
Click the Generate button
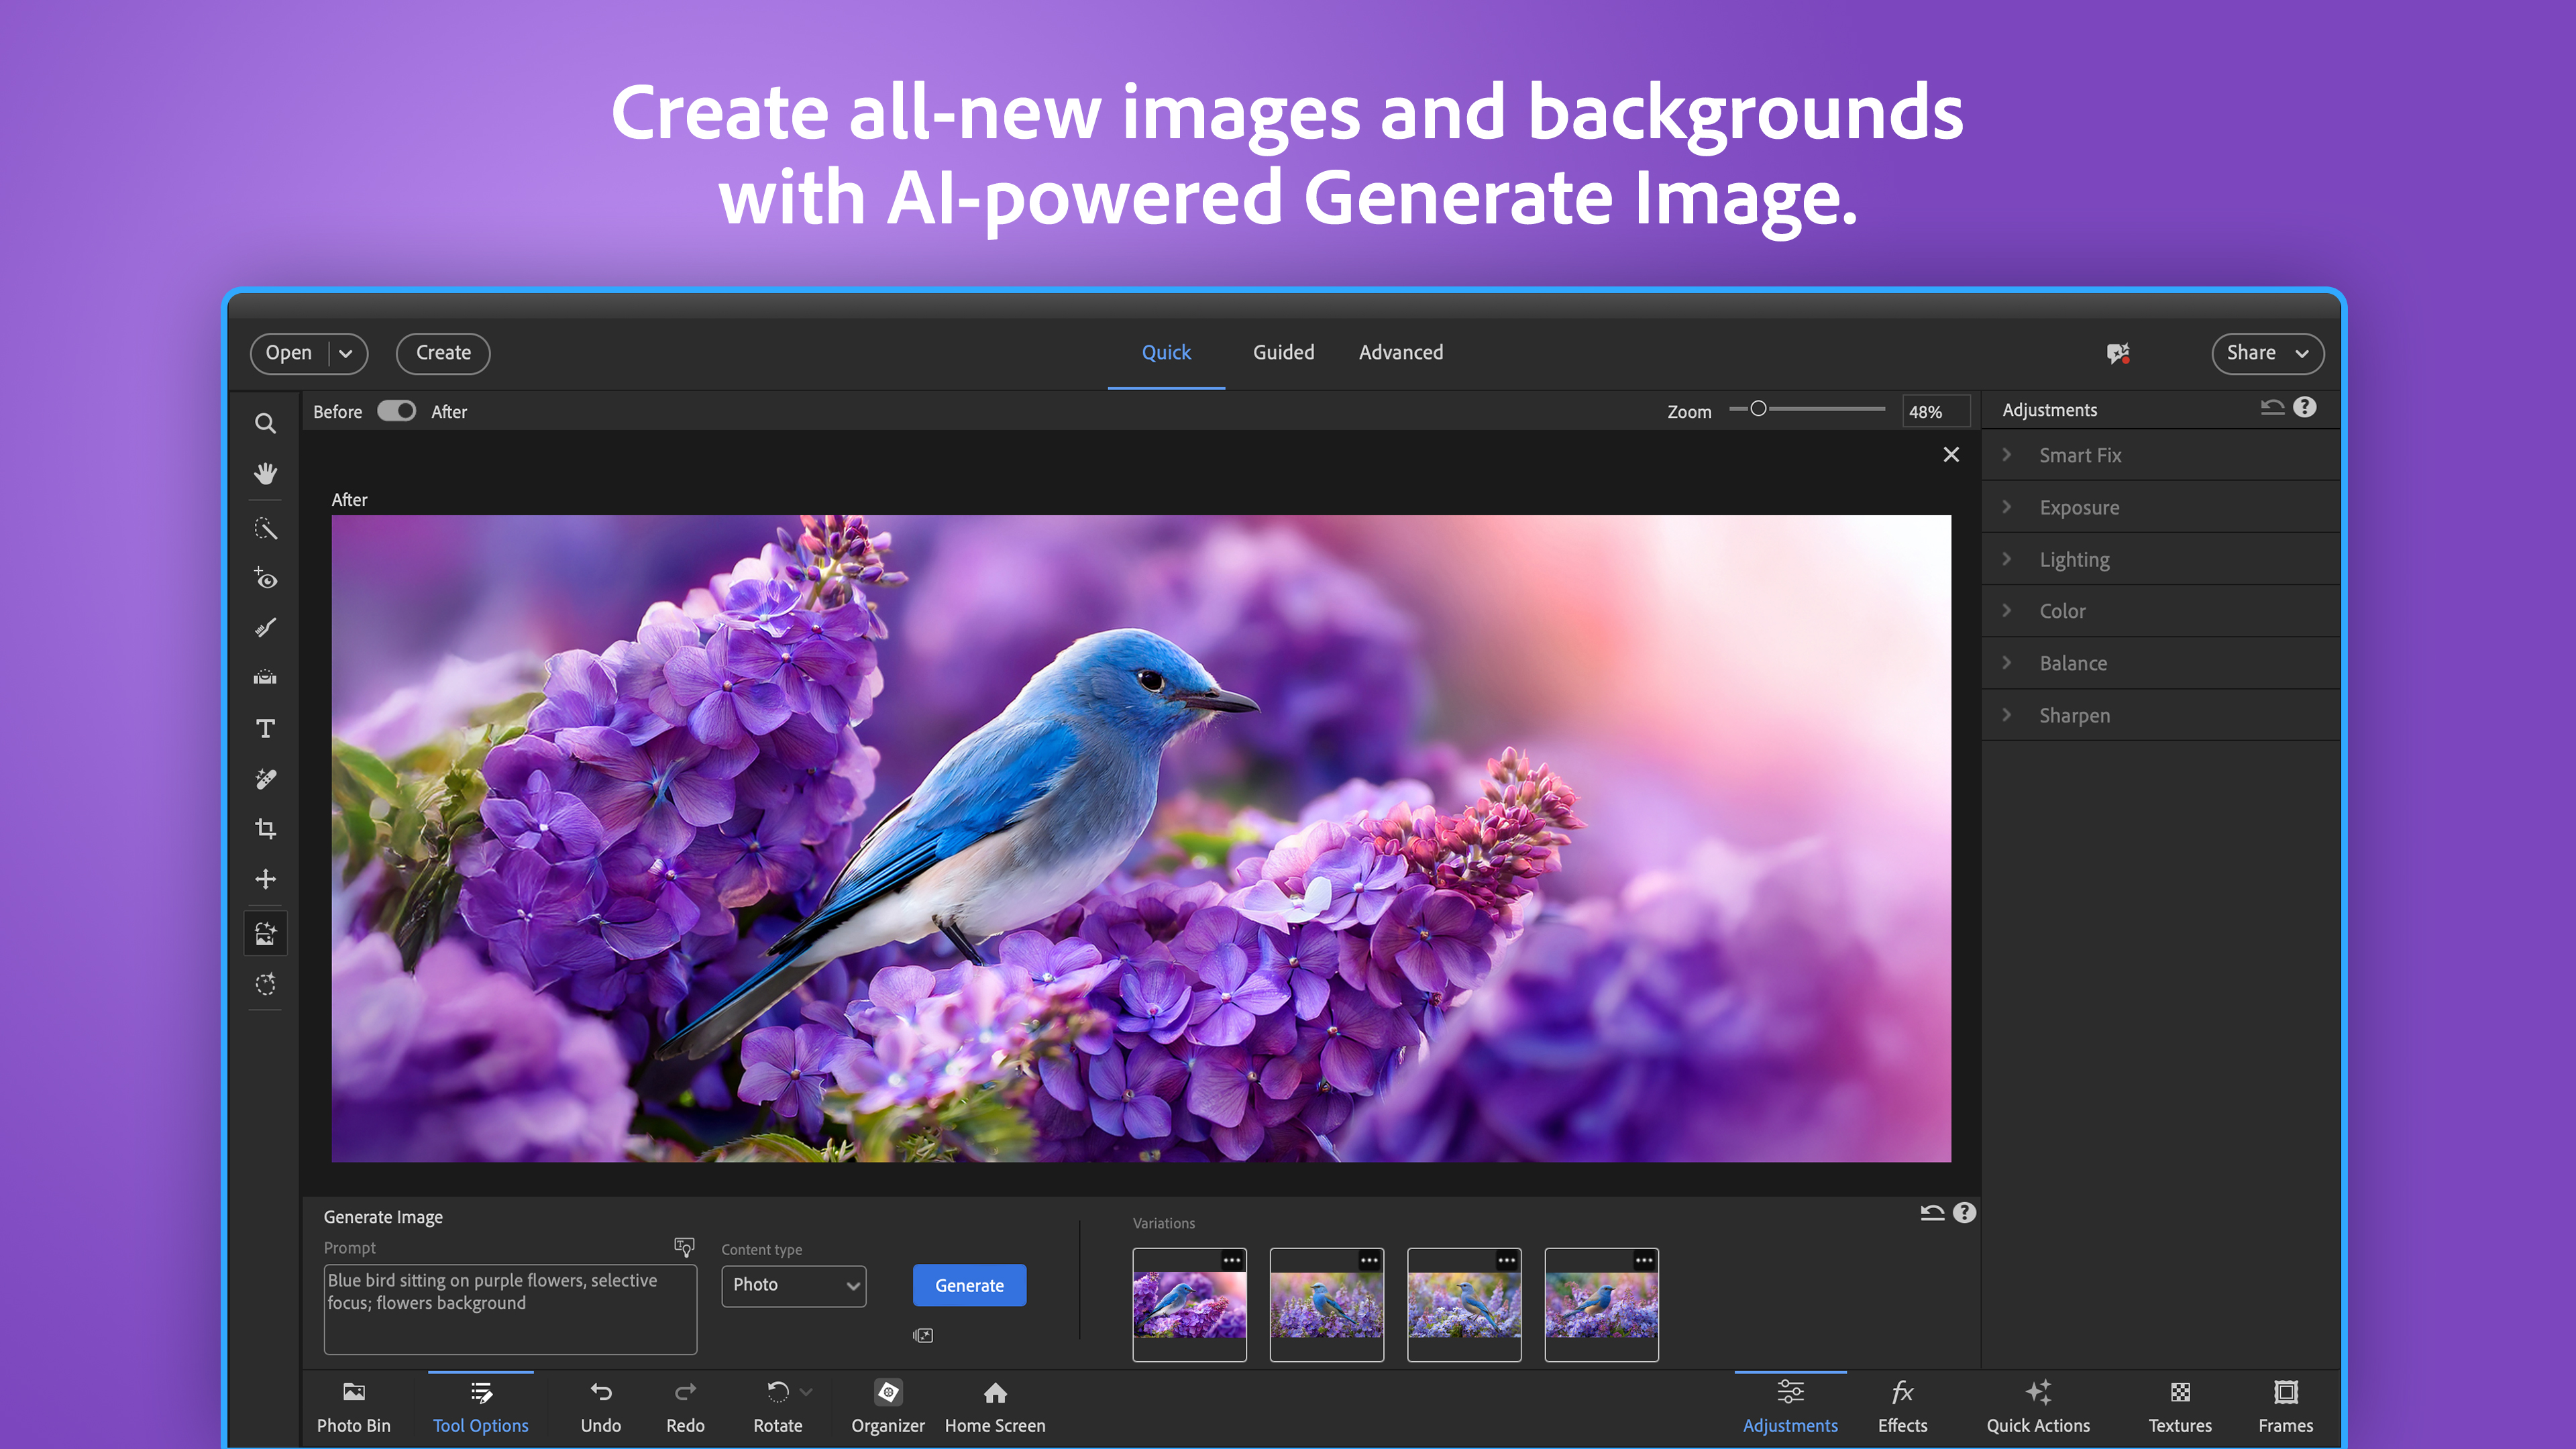pos(969,1285)
